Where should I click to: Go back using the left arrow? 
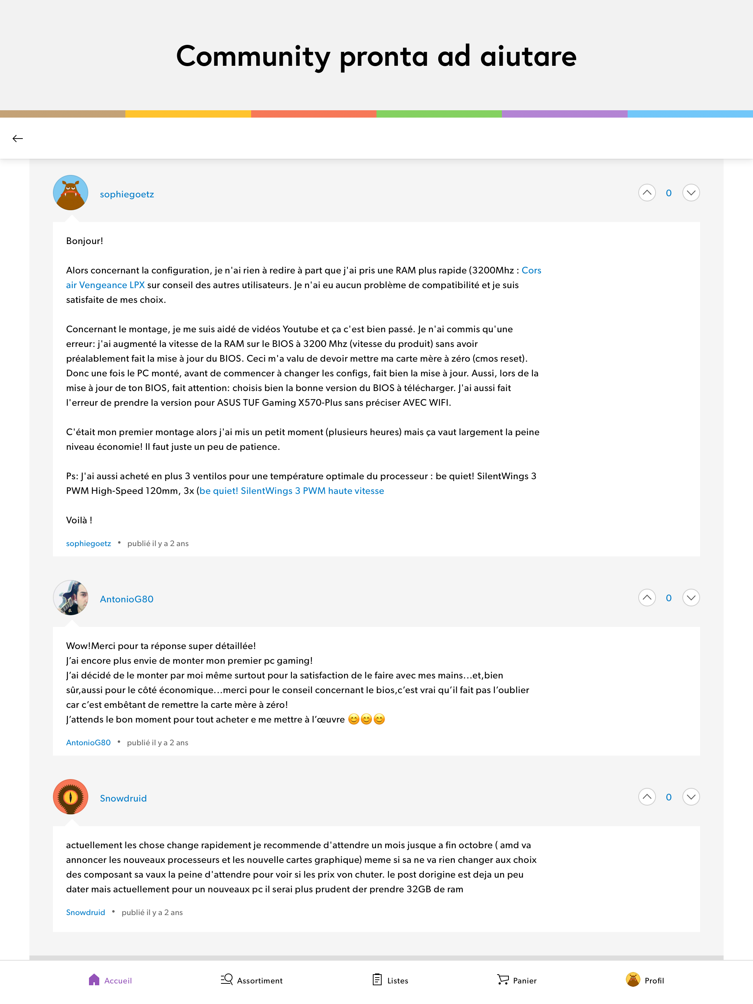coord(18,139)
